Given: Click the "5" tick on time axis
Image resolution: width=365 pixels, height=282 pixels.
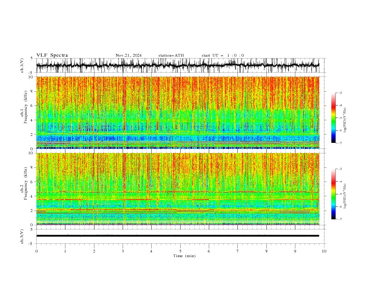Looking at the screenshot, I should 180,251.
